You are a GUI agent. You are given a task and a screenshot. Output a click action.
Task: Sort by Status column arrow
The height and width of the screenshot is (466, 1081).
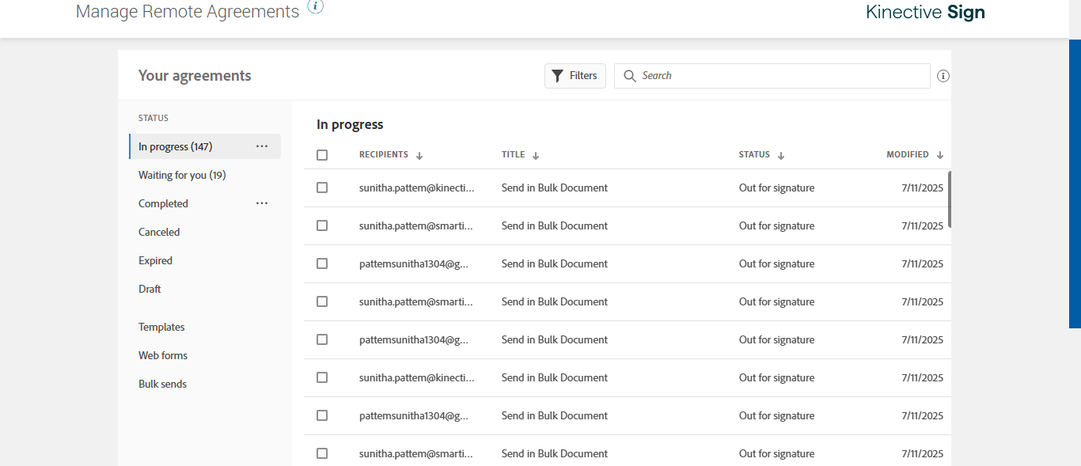click(781, 156)
